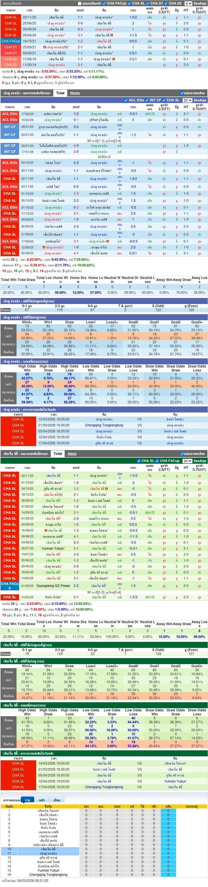
Task: Click red card icon in 16/08/25 match row
Action: coord(46,531)
